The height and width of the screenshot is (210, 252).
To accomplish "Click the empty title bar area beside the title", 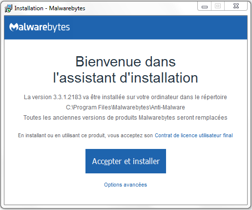I will [140, 8].
